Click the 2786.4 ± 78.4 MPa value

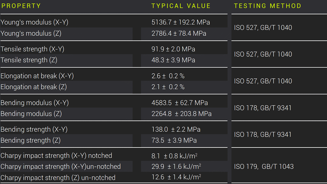[x=179, y=33]
